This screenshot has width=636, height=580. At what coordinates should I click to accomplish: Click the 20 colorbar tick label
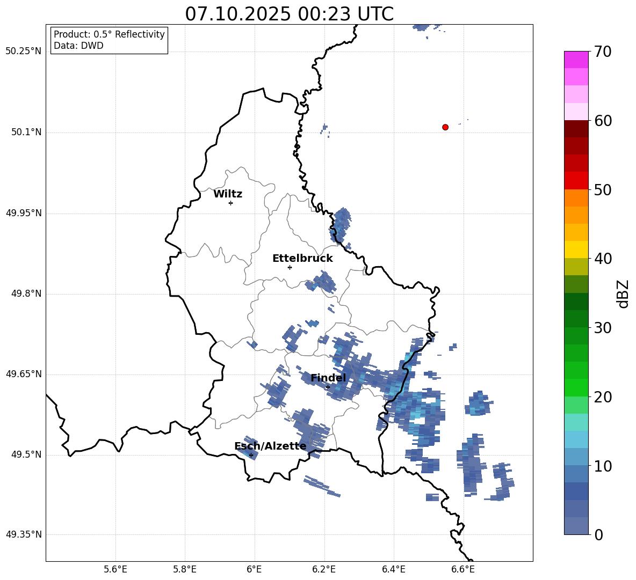[603, 397]
